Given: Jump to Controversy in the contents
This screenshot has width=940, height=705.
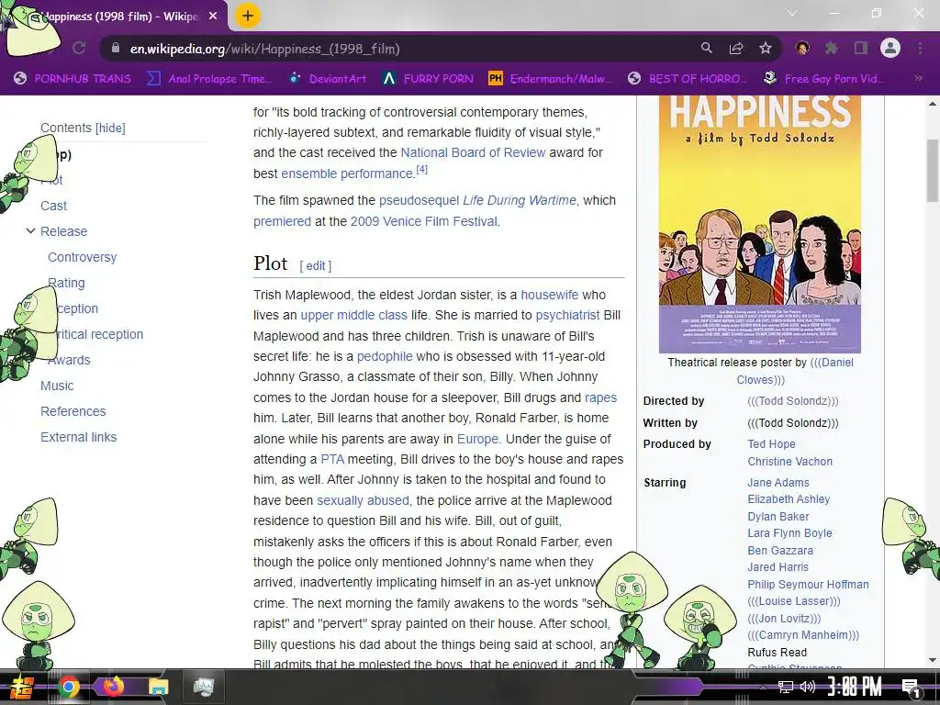Looking at the screenshot, I should click(x=82, y=257).
